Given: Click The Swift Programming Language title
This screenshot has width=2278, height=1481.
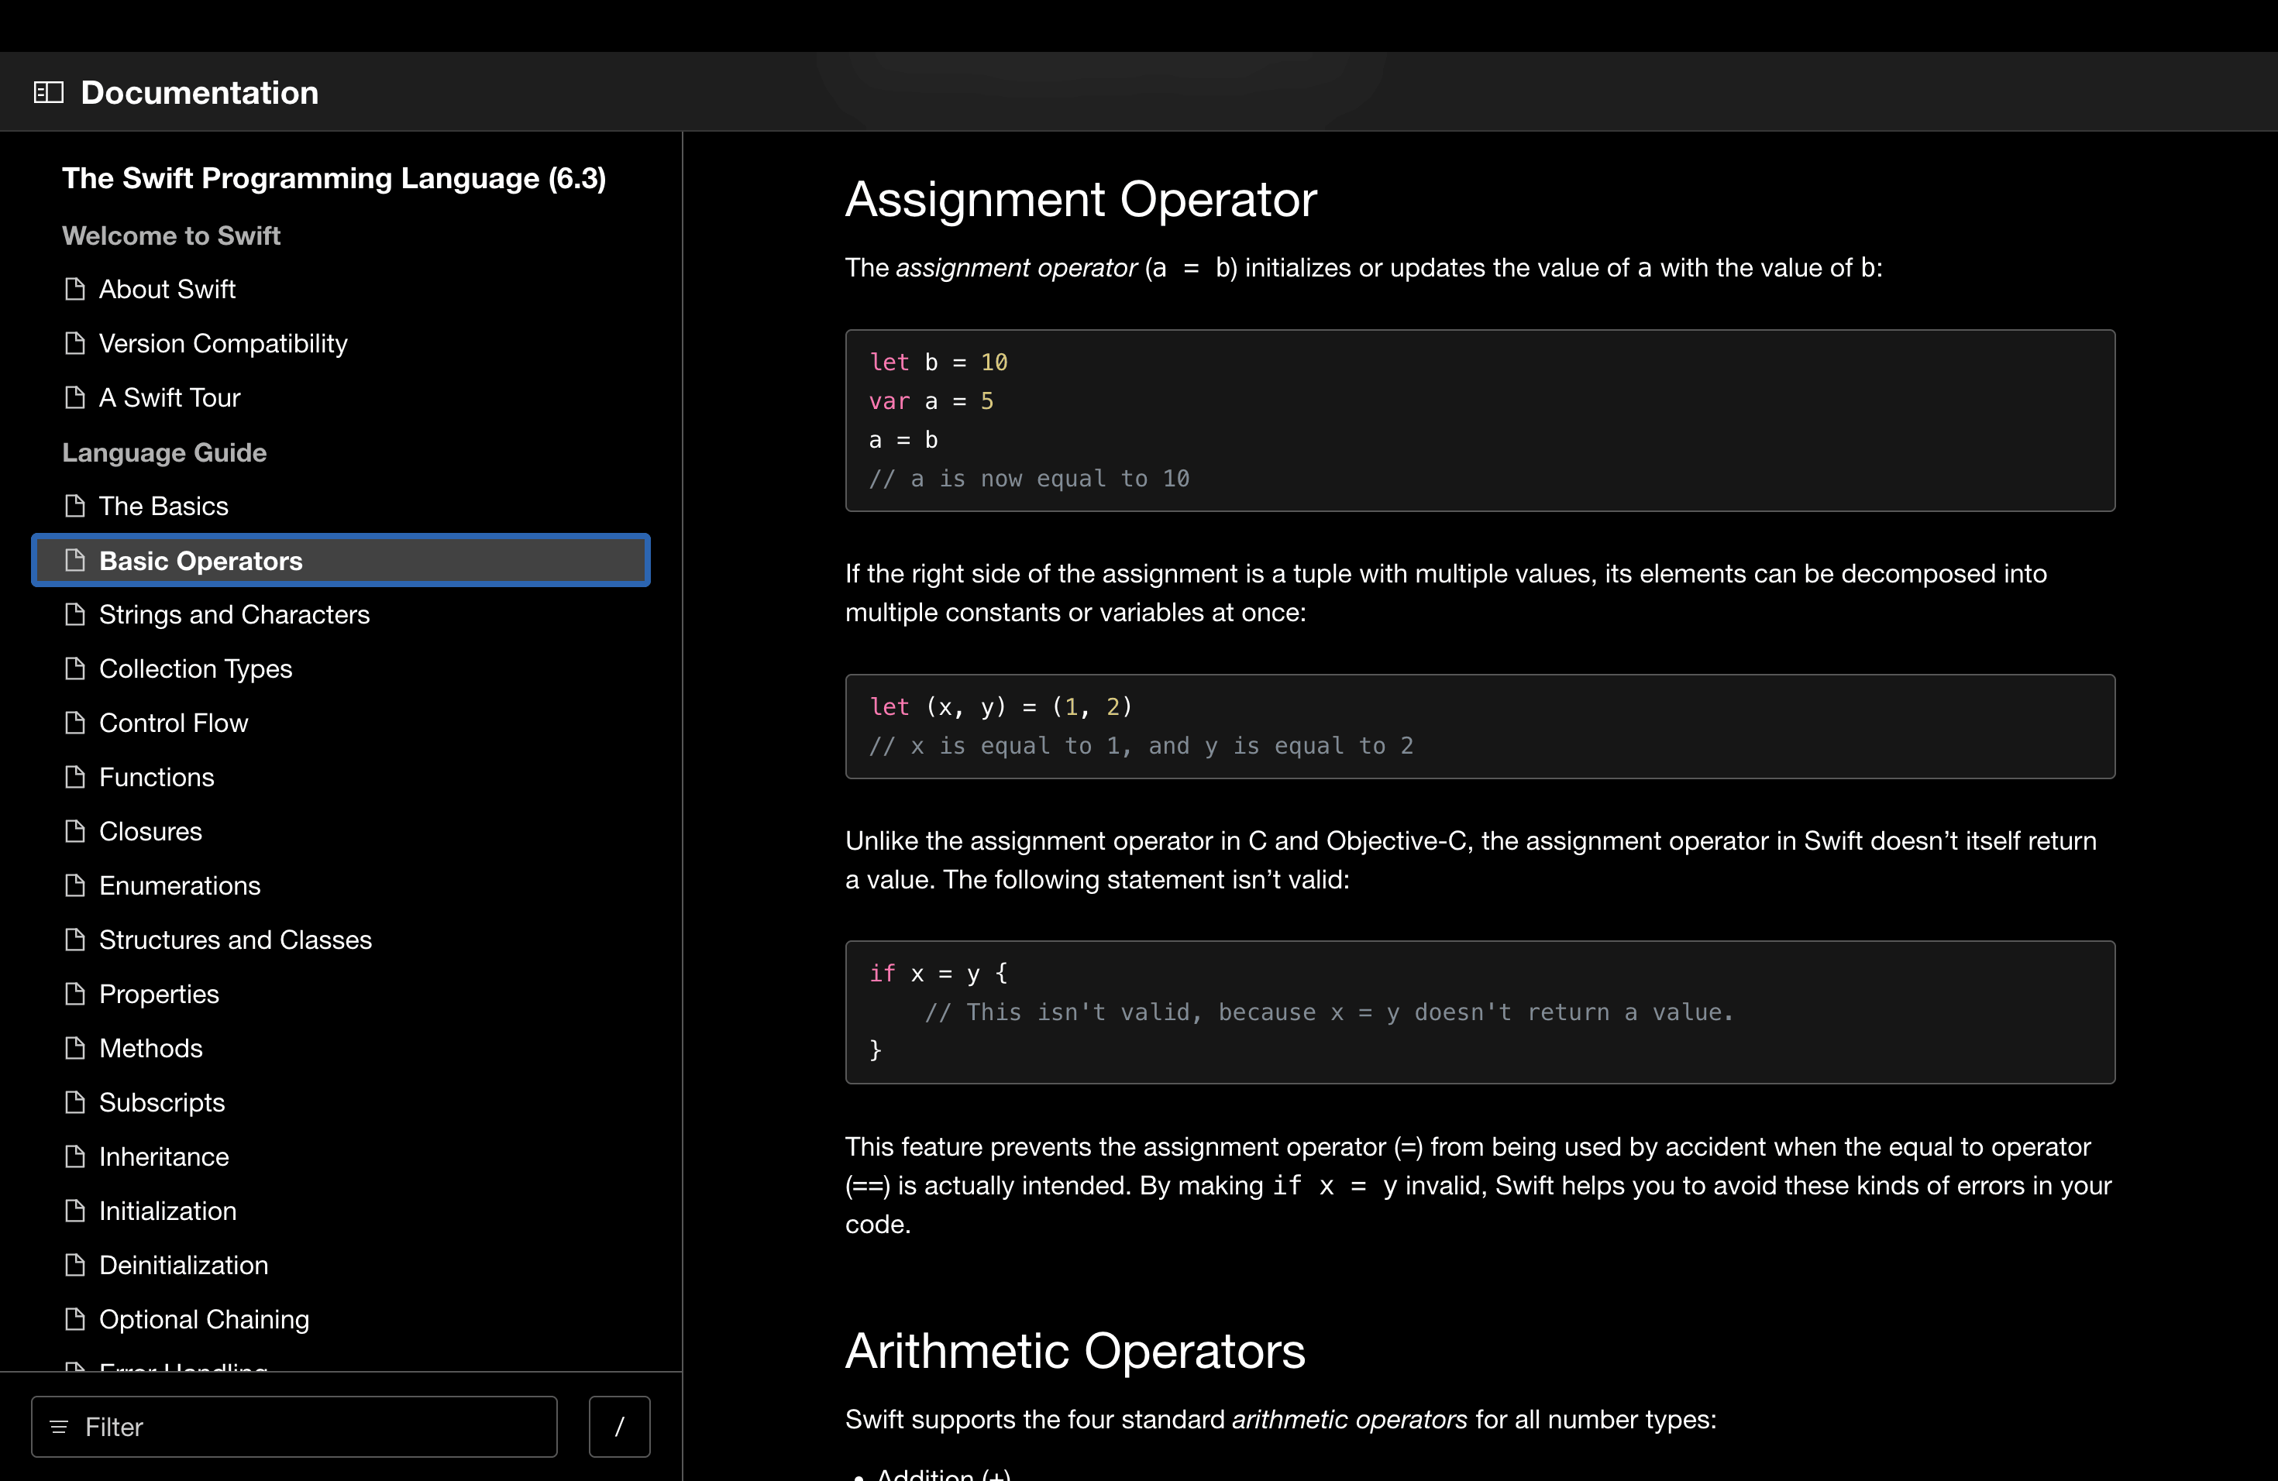Looking at the screenshot, I should [x=333, y=178].
